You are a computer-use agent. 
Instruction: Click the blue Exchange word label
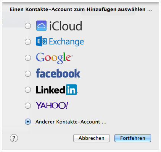coord(66,42)
